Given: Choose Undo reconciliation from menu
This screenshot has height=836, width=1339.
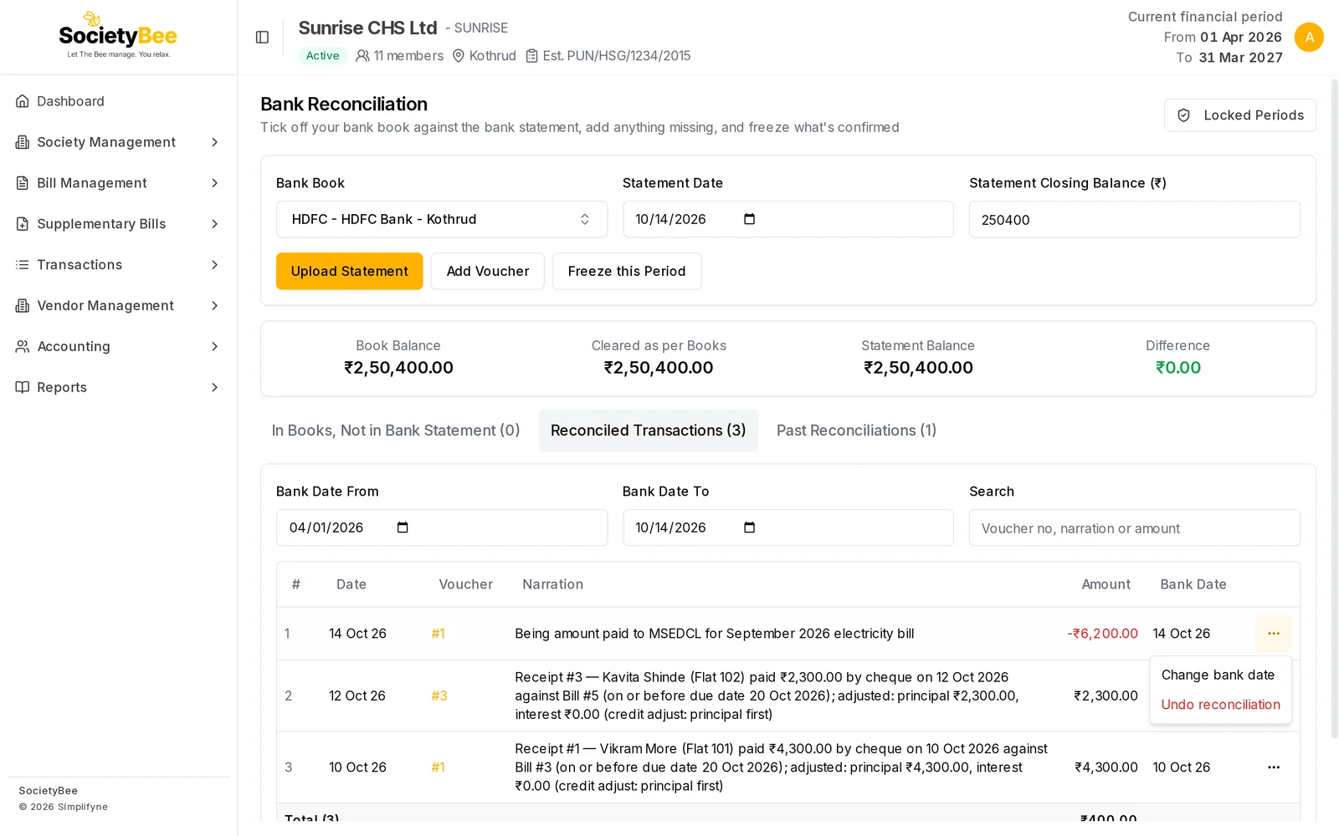Looking at the screenshot, I should tap(1220, 705).
